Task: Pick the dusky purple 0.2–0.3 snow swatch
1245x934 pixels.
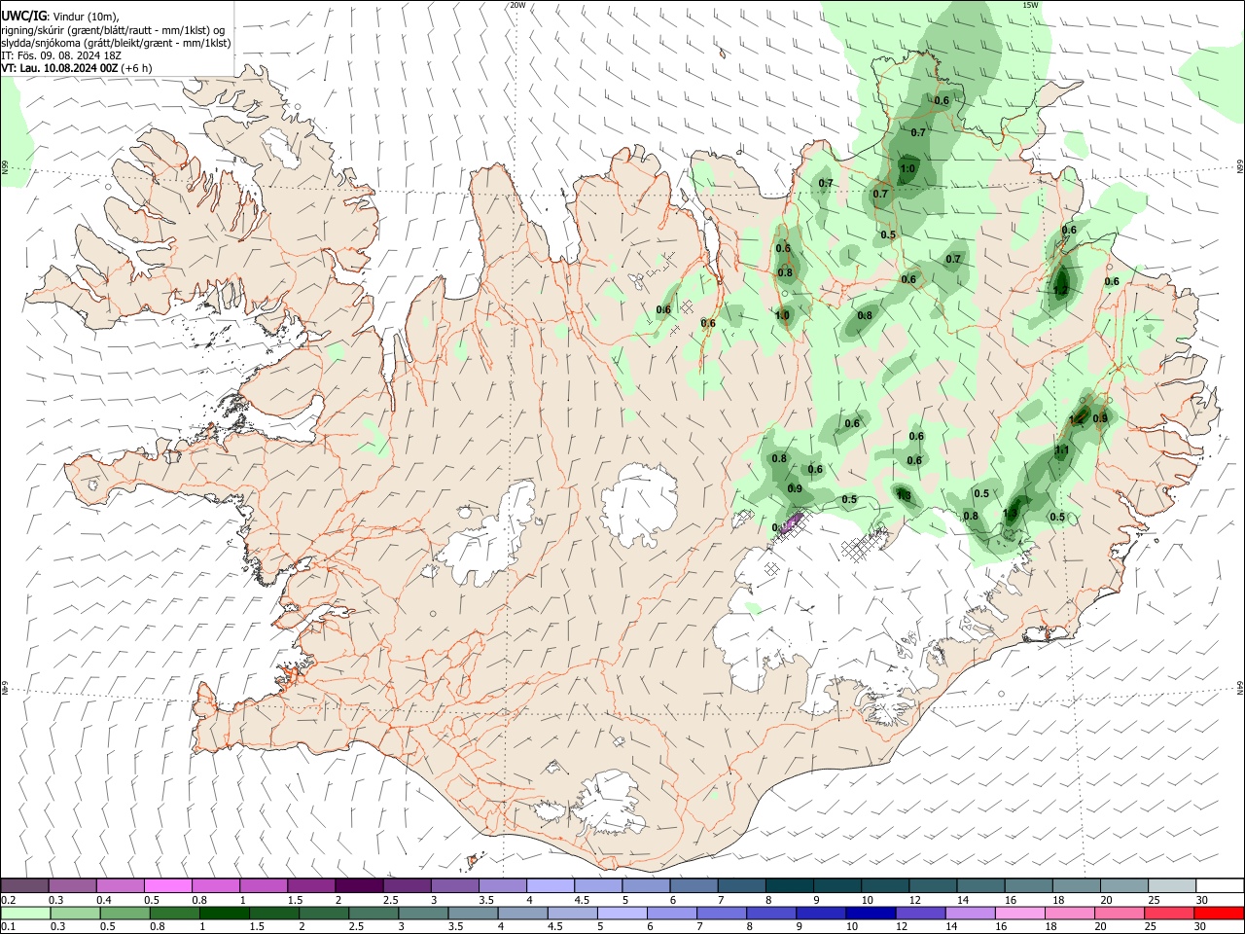Action: [25, 885]
